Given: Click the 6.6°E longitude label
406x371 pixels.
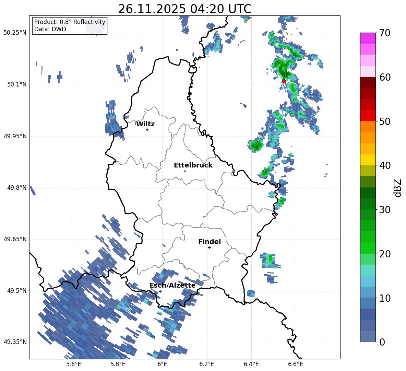Looking at the screenshot, I should (x=296, y=364).
